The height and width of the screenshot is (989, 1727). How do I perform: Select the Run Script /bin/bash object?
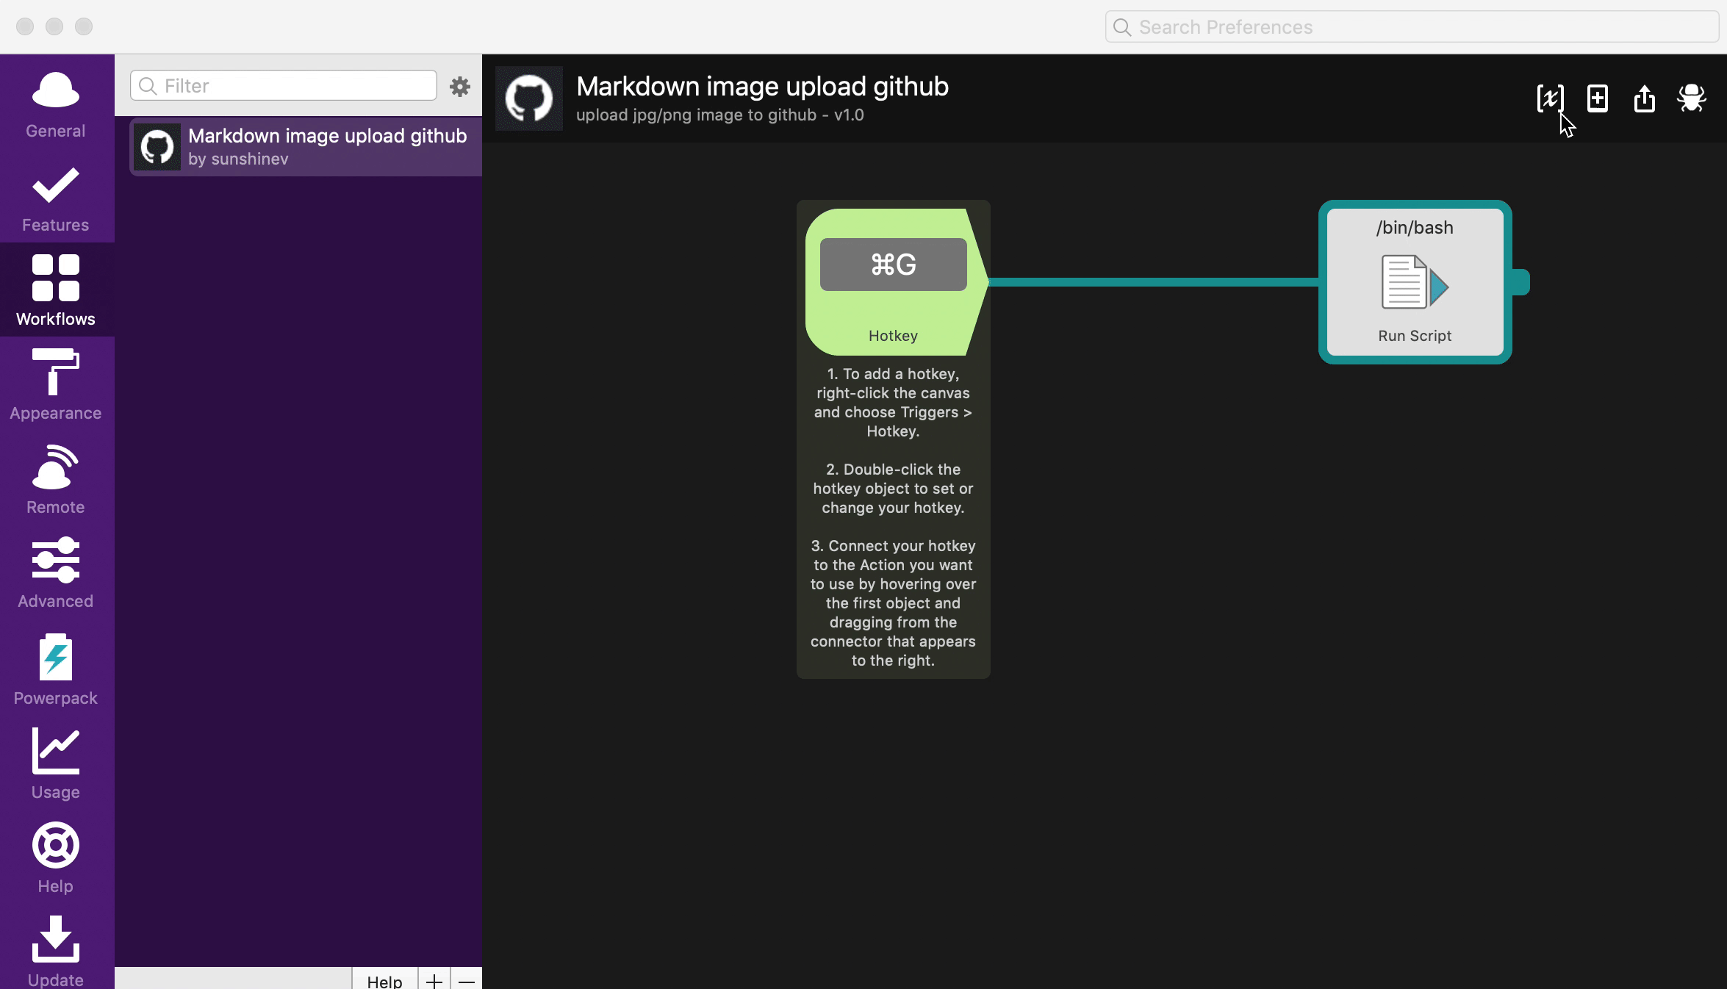point(1415,282)
